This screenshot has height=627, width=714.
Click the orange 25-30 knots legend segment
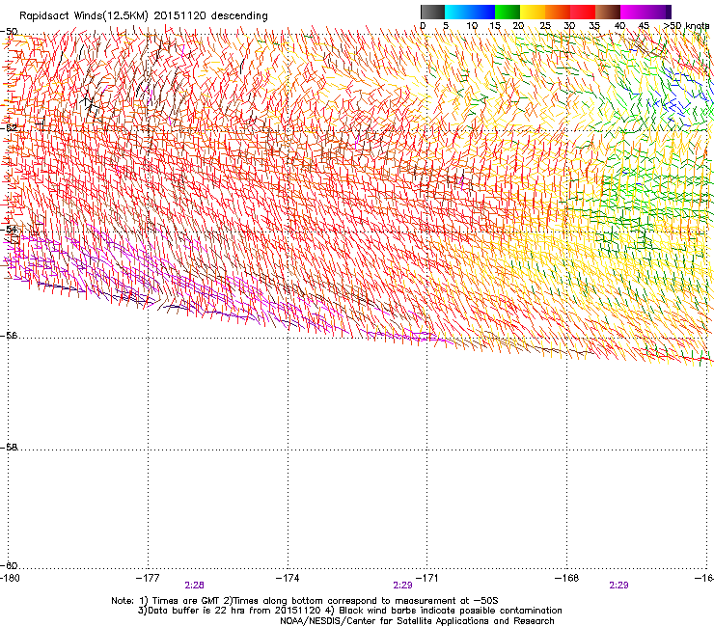tap(558, 12)
